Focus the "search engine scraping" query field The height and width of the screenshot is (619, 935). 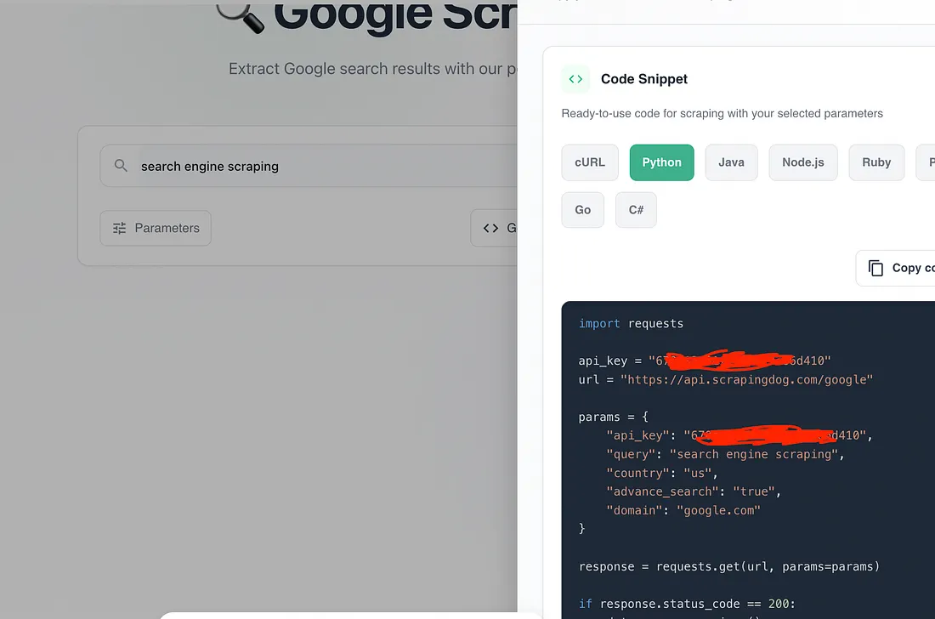tap(323, 166)
